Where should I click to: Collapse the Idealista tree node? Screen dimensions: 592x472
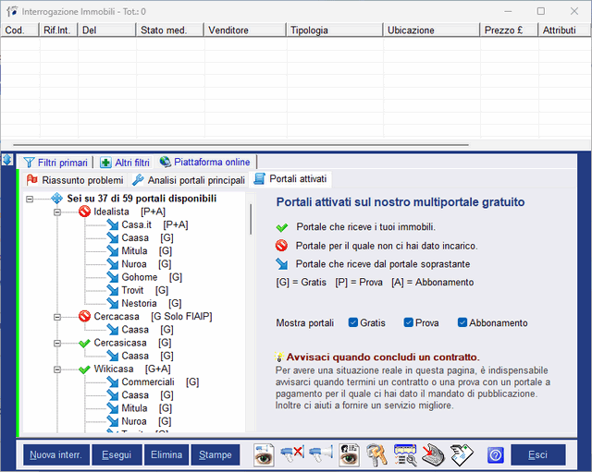pyautogui.click(x=58, y=212)
